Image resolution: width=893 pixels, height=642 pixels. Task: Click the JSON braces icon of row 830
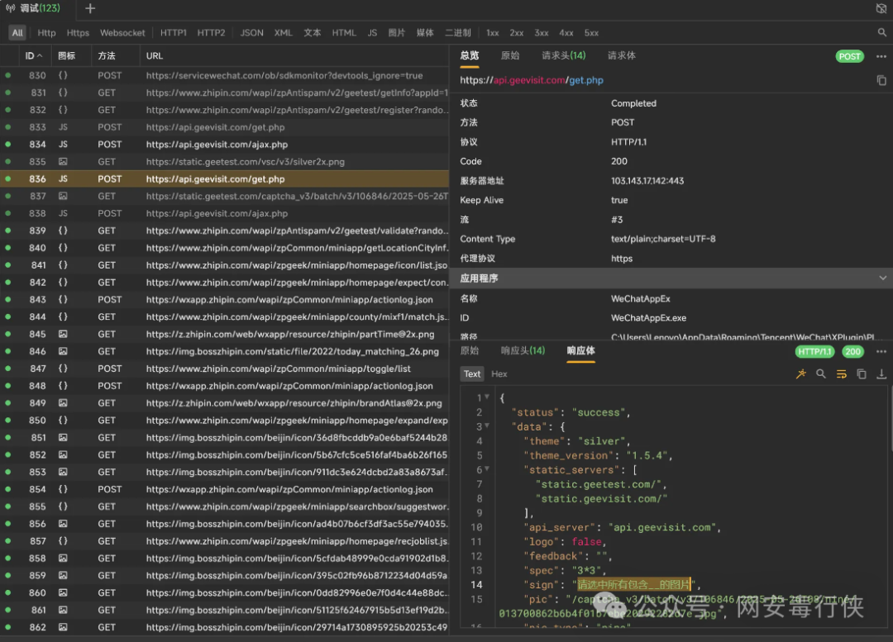tap(63, 75)
